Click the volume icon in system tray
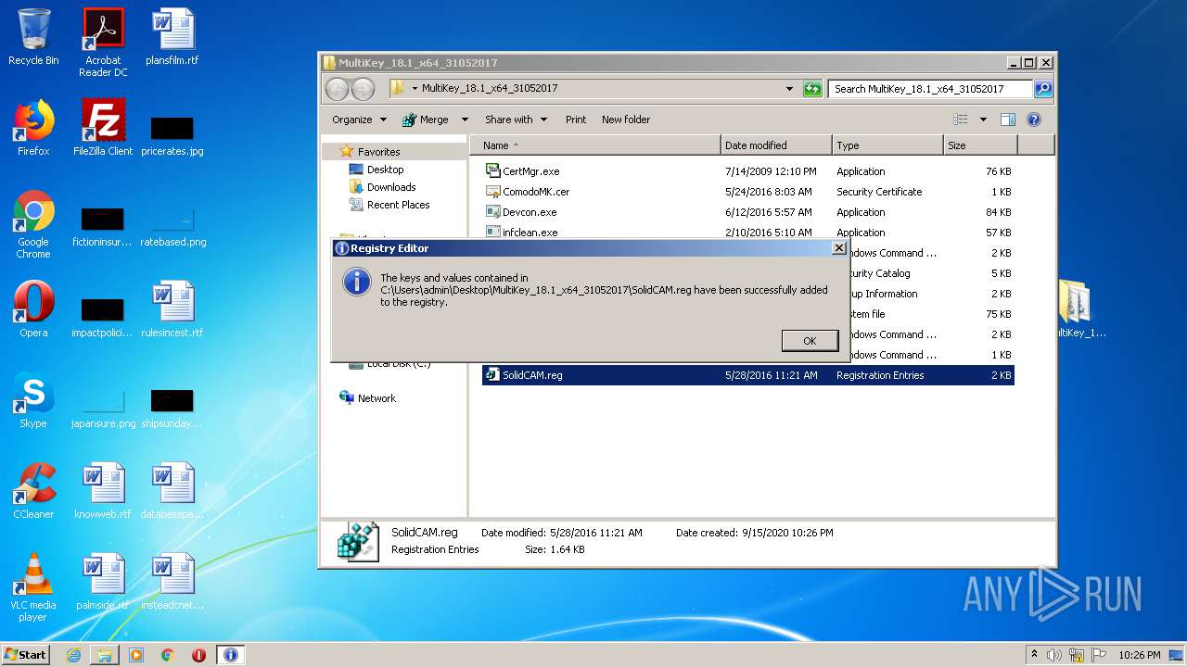This screenshot has width=1187, height=667. tap(1054, 655)
